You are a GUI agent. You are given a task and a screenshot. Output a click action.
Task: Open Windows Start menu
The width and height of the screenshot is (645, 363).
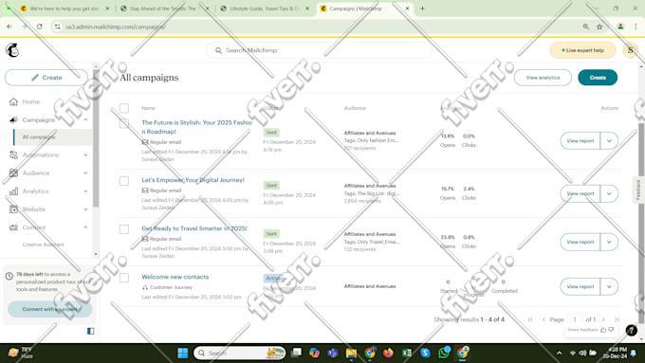point(183,353)
